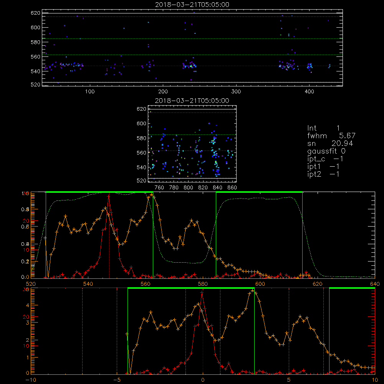The height and width of the screenshot is (384, 384).
Task: Pick the 'ipt2 -1' readout line
Action: coord(323,174)
